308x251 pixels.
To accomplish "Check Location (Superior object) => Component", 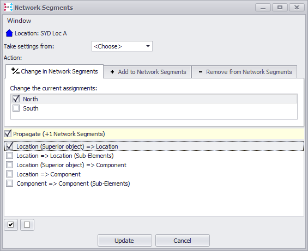I will pos(10,165).
